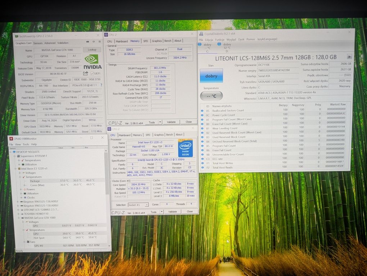This screenshot has height=276, width=367.
Task: Click the gray temperature °C button in CrystalDiskInfo
Action: (x=211, y=96)
